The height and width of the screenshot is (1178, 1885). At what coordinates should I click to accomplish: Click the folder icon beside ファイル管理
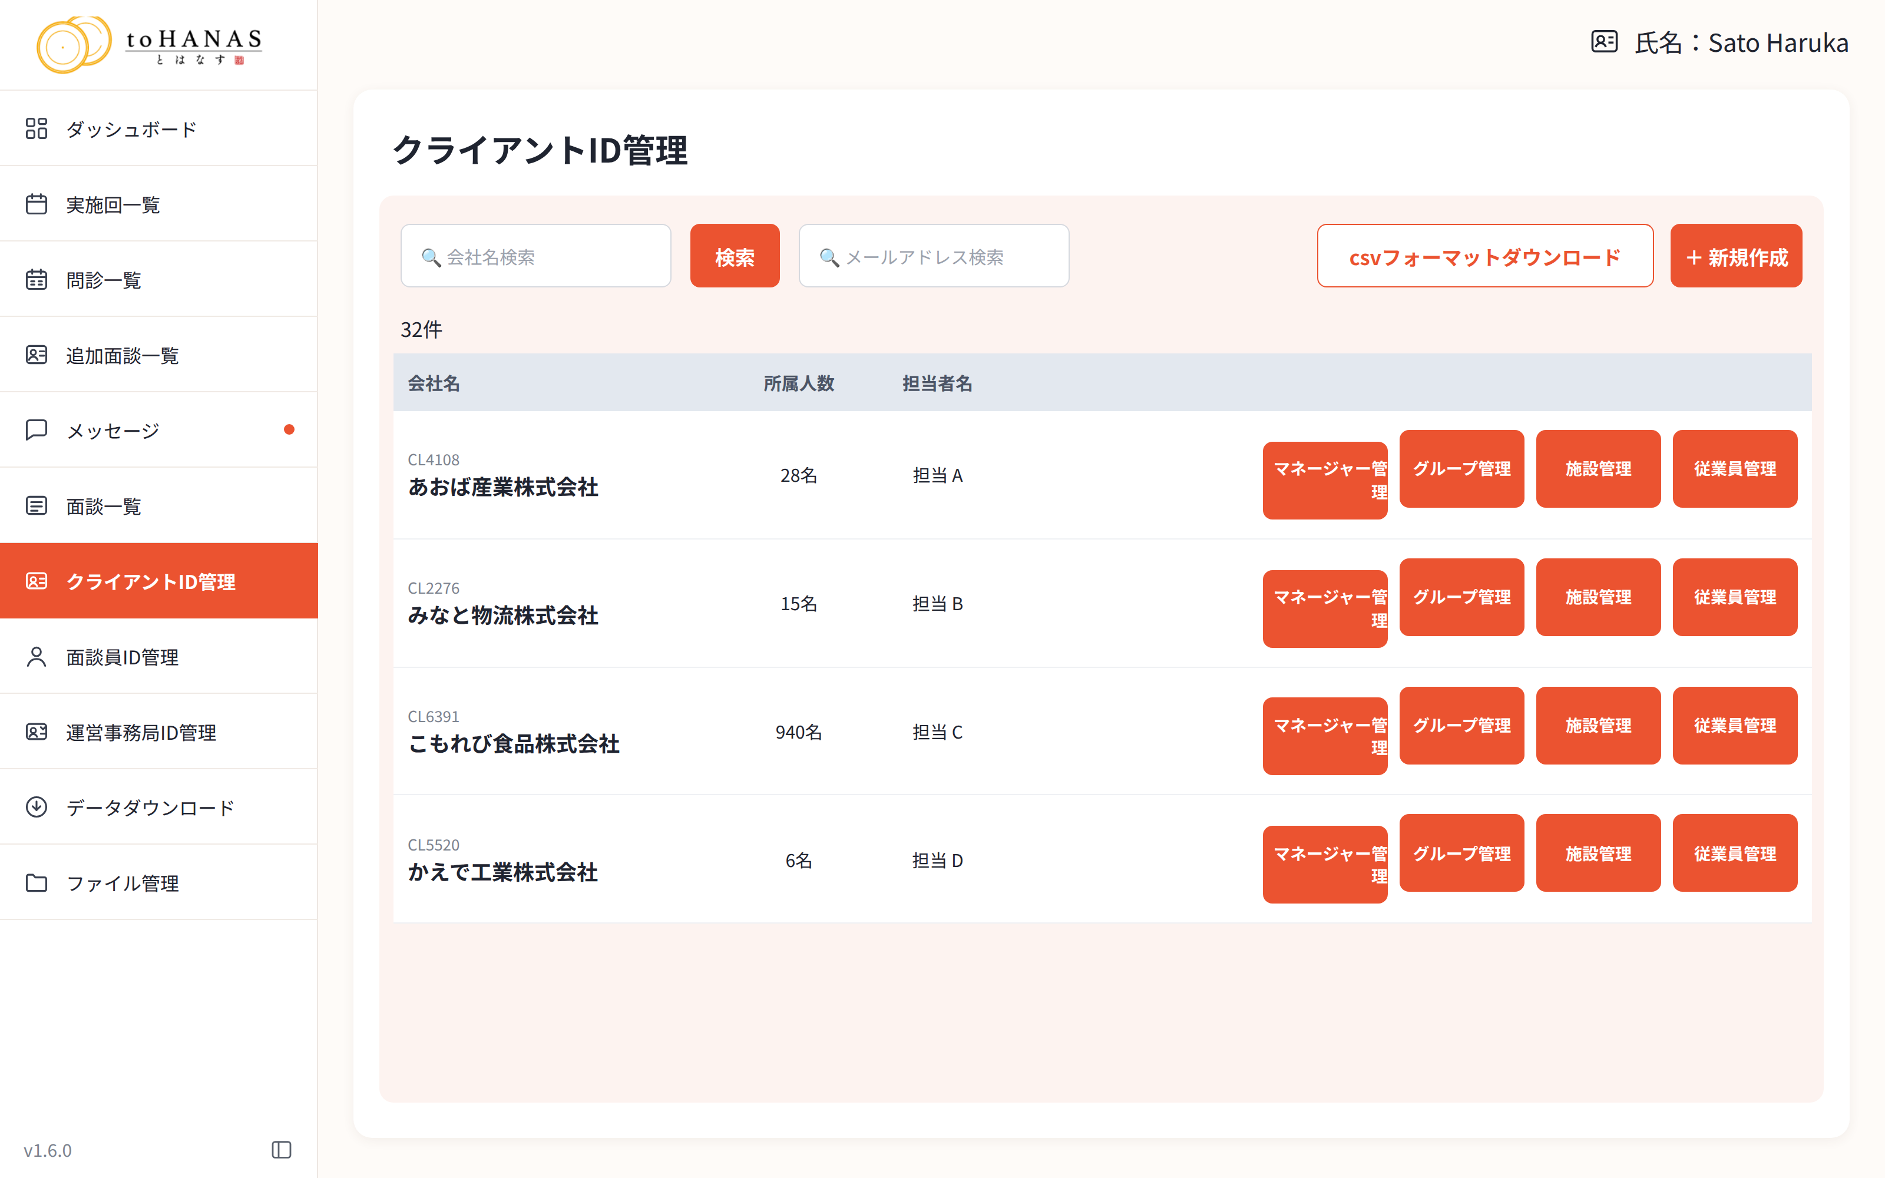pyautogui.click(x=37, y=883)
